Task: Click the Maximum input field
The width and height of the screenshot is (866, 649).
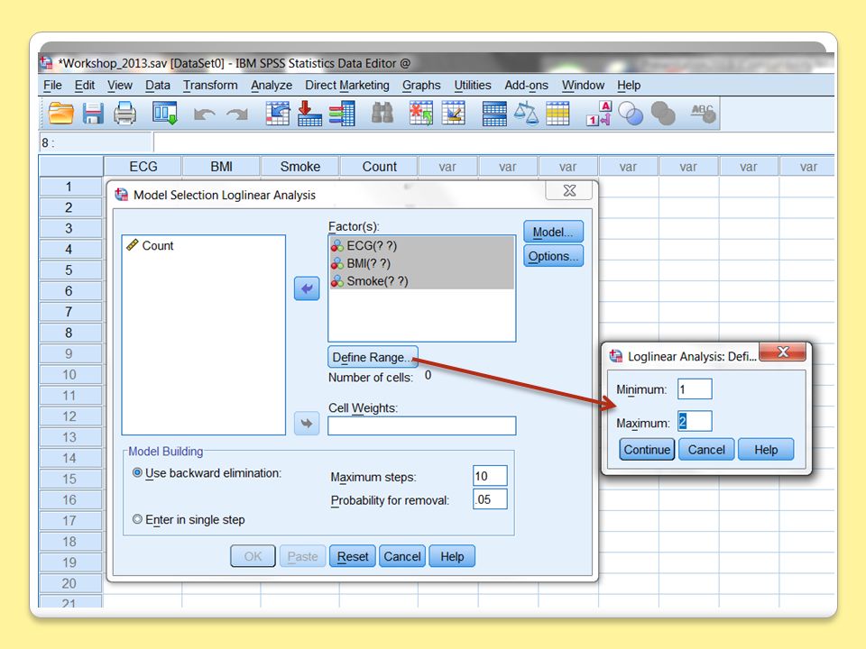Action: coord(695,422)
